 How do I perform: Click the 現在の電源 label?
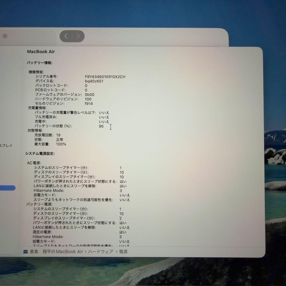(x=42, y=232)
